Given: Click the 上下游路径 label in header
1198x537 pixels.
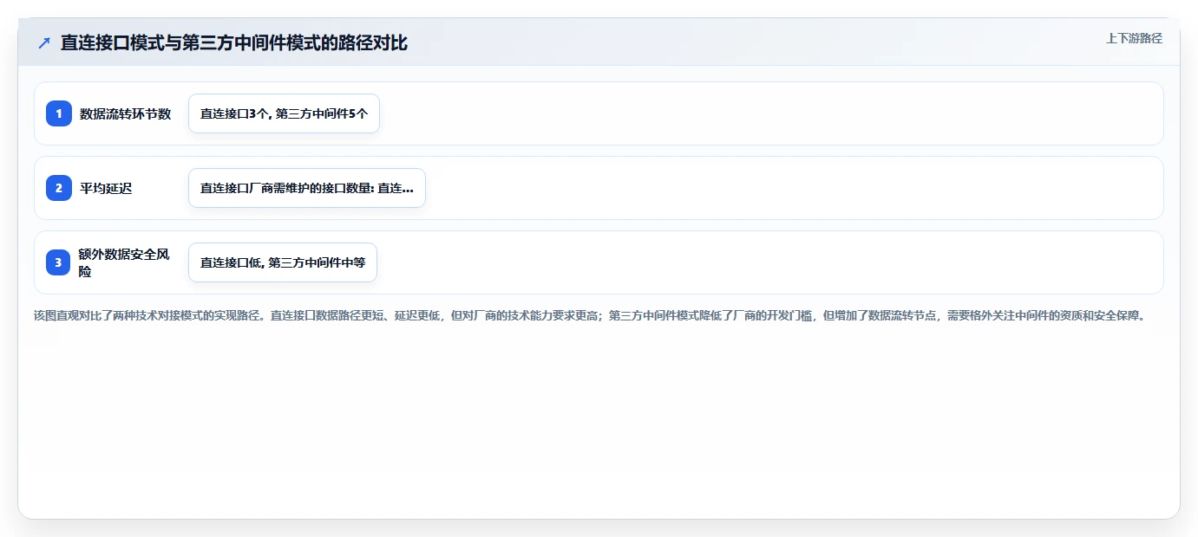Looking at the screenshot, I should [x=1134, y=38].
